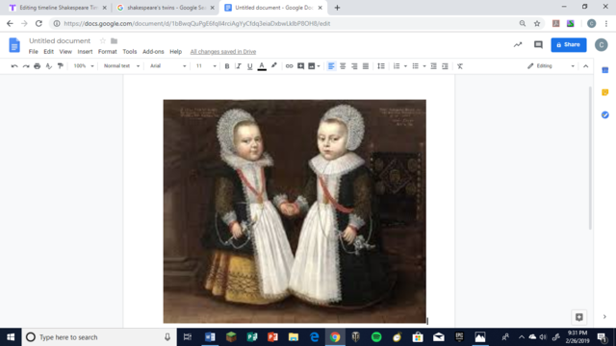Hide the side panel with chevron
The image size is (616, 346).
(604, 316)
